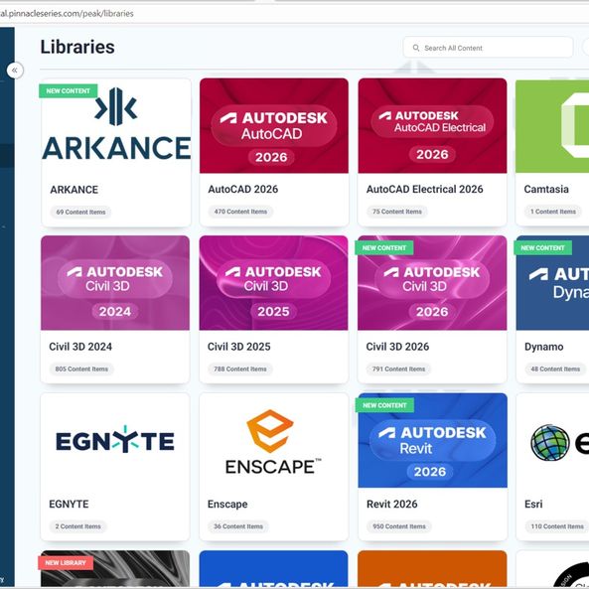Open the Civil 3D 2026 library title
This screenshot has height=589, width=589.
tap(397, 347)
